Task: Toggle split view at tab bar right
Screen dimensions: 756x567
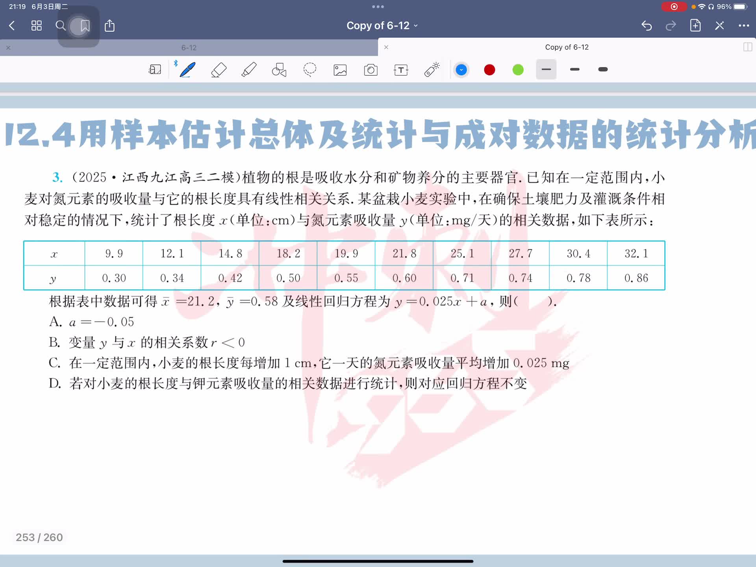Action: coord(747,47)
